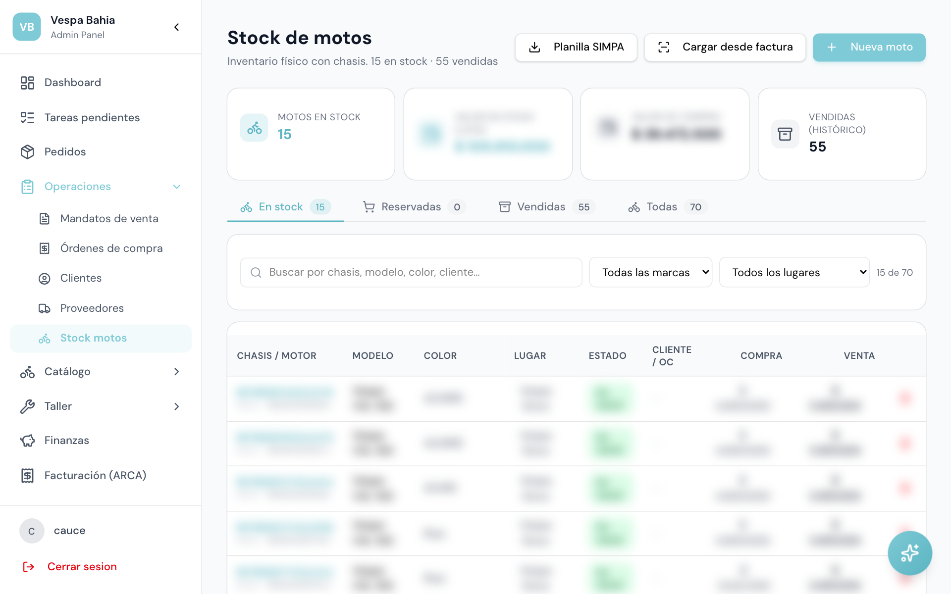Viewport: 951px width, 594px height.
Task: Click the Clientes user icon
Action: point(45,279)
